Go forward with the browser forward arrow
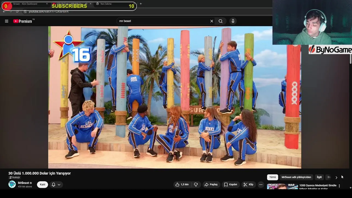 [x=10, y=12]
